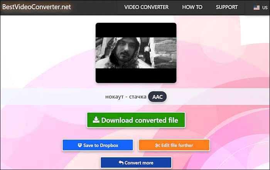The height and width of the screenshot is (170, 270).
Task: Click the black bar beneath video frame
Action: point(136,75)
